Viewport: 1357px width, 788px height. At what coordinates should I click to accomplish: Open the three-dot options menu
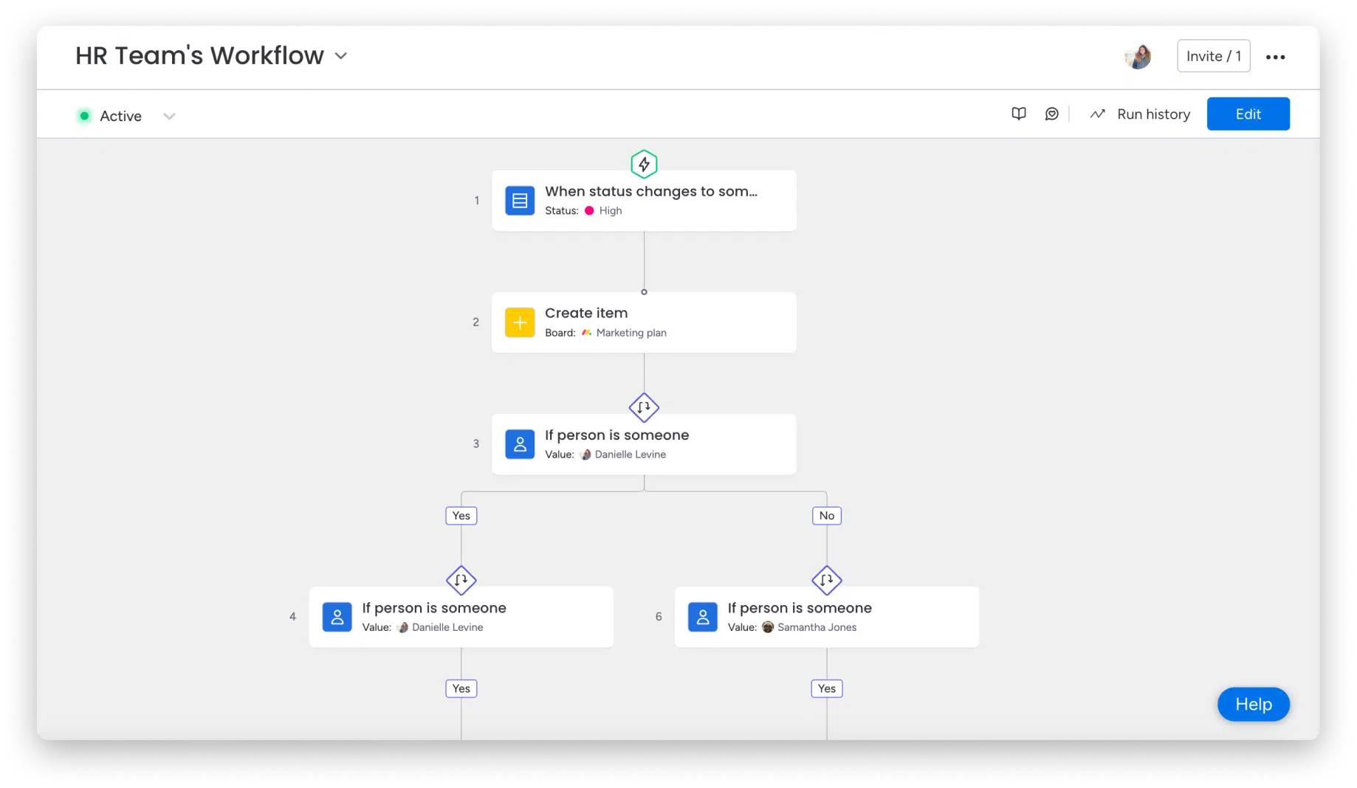tap(1277, 56)
